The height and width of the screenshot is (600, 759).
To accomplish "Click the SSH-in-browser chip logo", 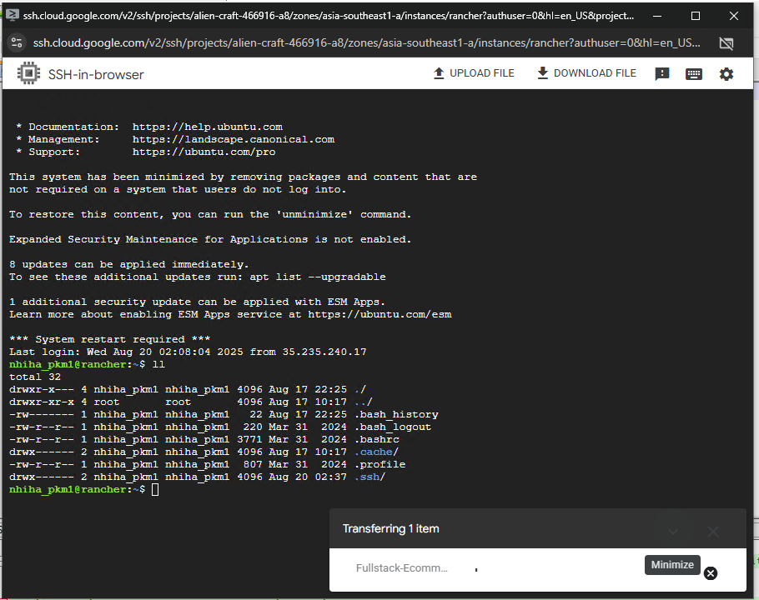I will 29,74.
